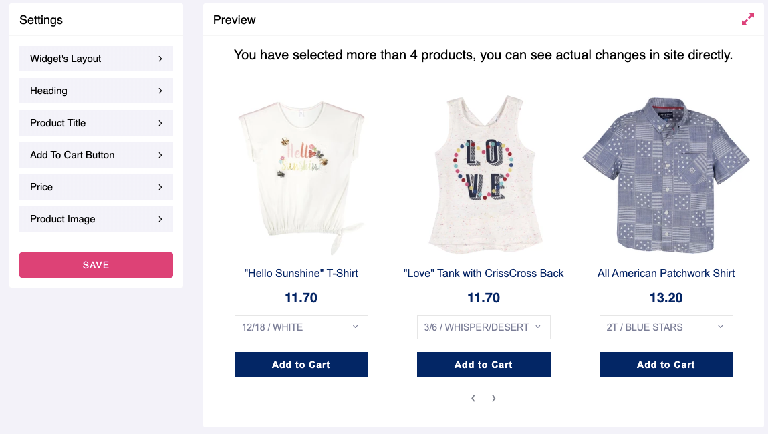Open the 2T / BLUE STARS variant dropdown
The height and width of the screenshot is (434, 768).
[x=666, y=327]
